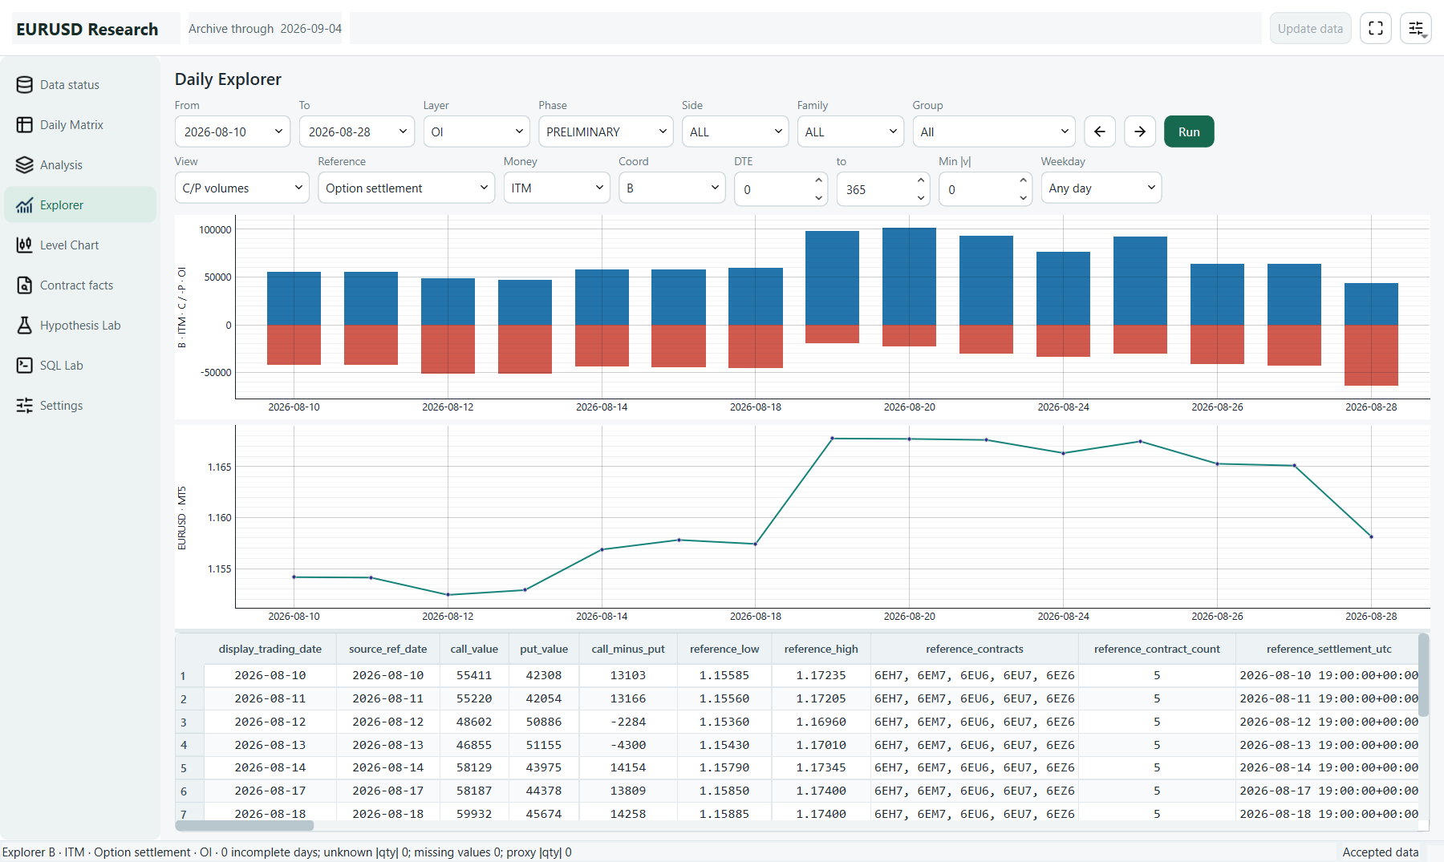Image resolution: width=1444 pixels, height=862 pixels.
Task: Open the From date dropdown
Action: point(233,132)
